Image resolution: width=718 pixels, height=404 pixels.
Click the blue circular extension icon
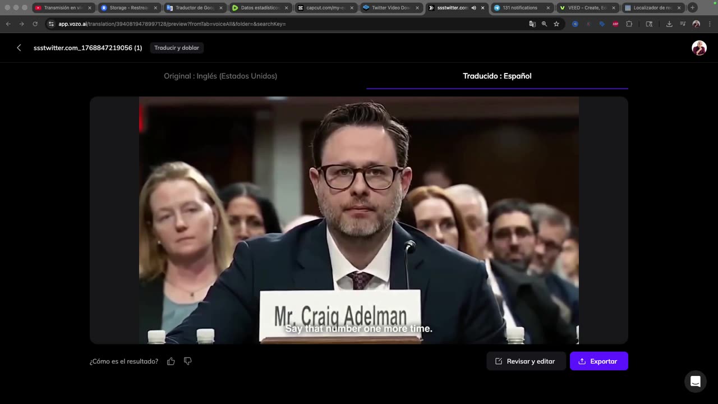point(575,24)
